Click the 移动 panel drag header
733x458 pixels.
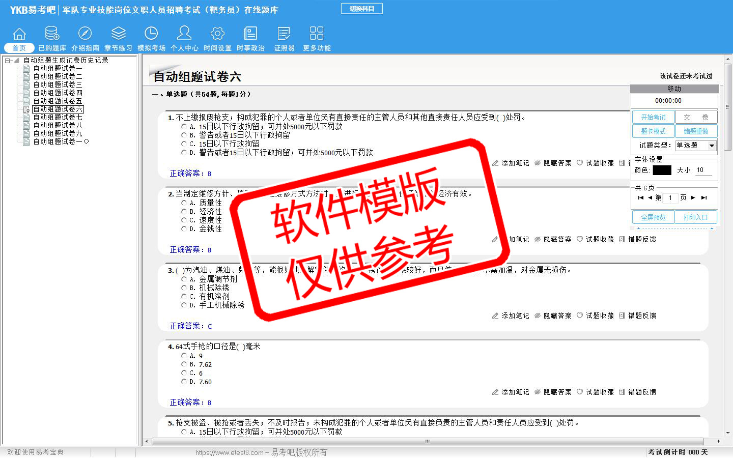pyautogui.click(x=674, y=89)
